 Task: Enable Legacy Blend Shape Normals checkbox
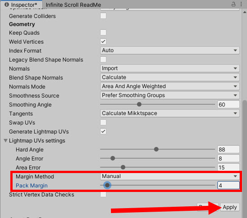[x=103, y=59]
